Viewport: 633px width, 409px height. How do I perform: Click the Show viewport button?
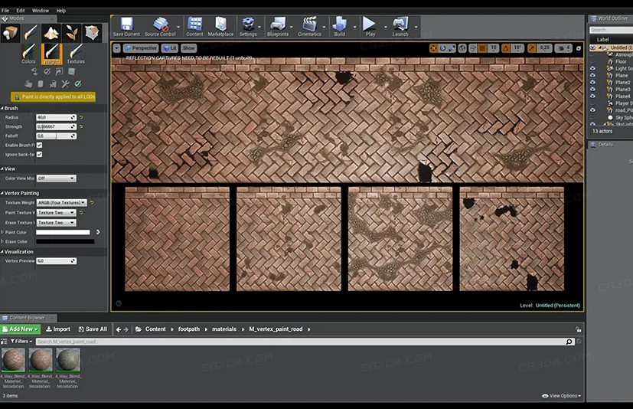click(188, 48)
